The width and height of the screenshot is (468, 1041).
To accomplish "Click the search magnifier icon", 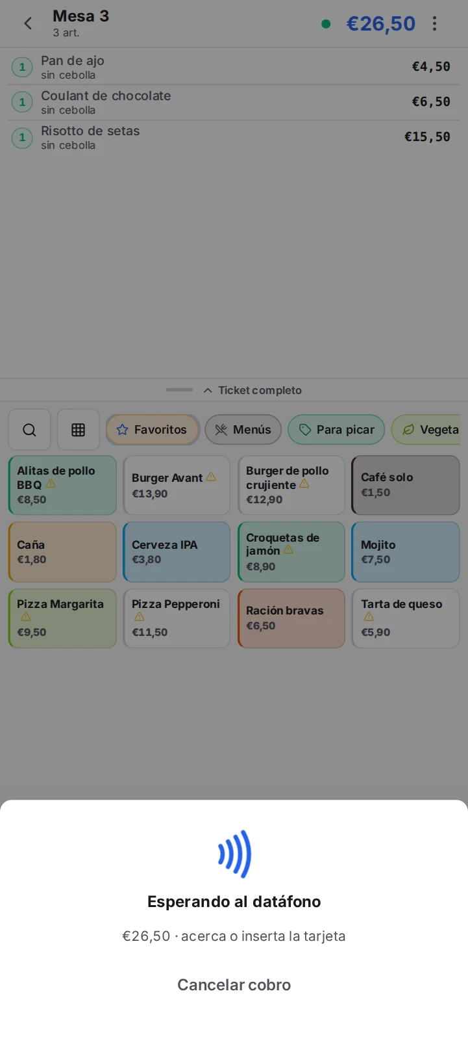I will pyautogui.click(x=29, y=430).
